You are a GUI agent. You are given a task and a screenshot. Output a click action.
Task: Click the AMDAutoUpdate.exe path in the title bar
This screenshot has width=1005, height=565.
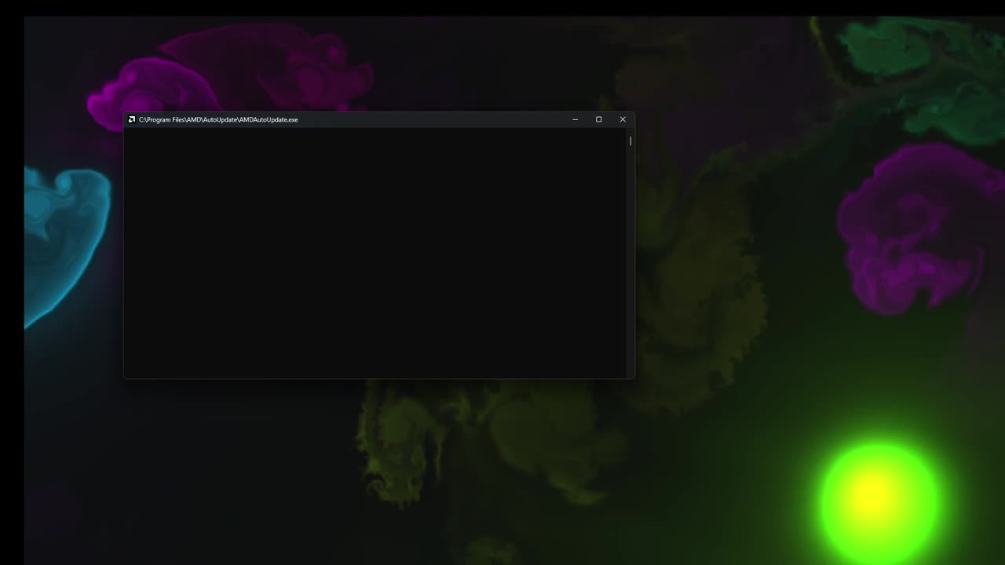218,119
